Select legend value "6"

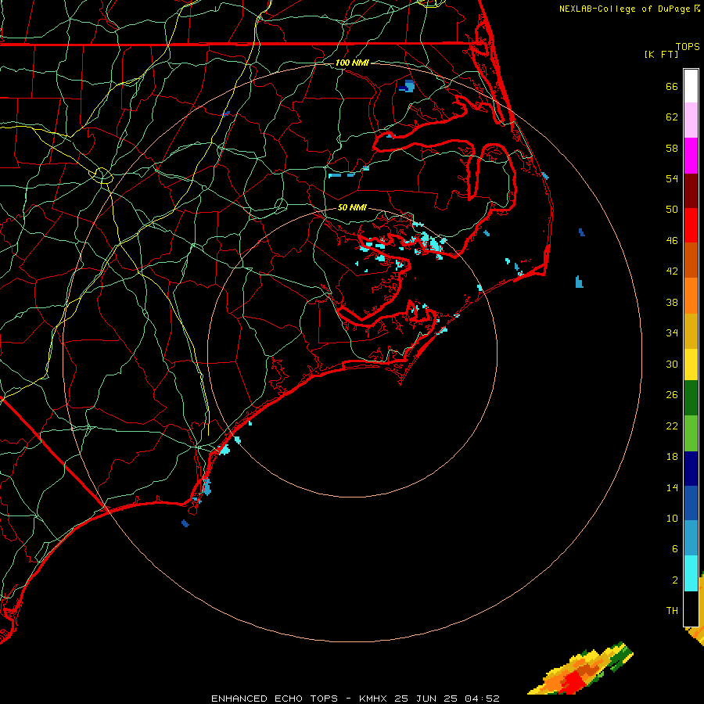point(675,548)
